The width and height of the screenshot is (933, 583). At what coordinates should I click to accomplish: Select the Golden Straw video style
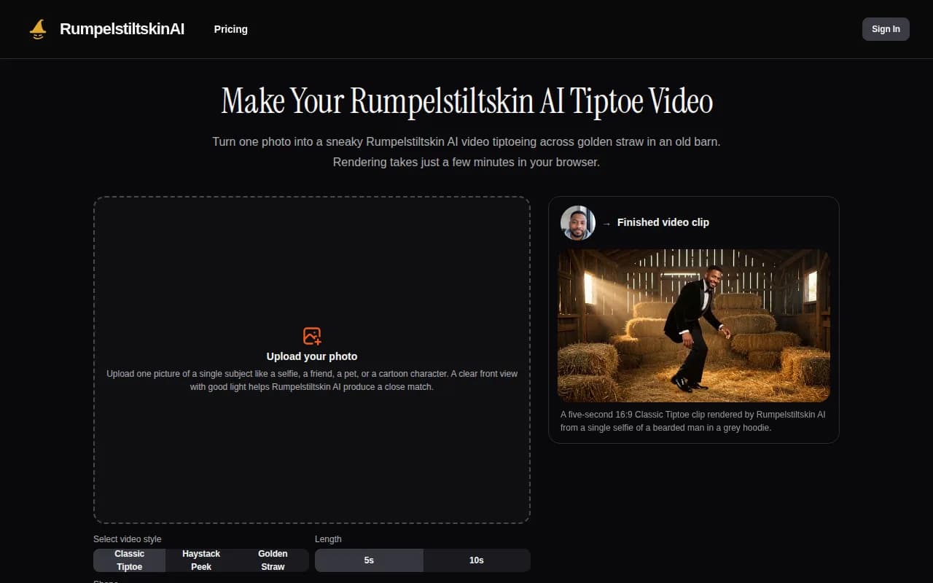(273, 560)
